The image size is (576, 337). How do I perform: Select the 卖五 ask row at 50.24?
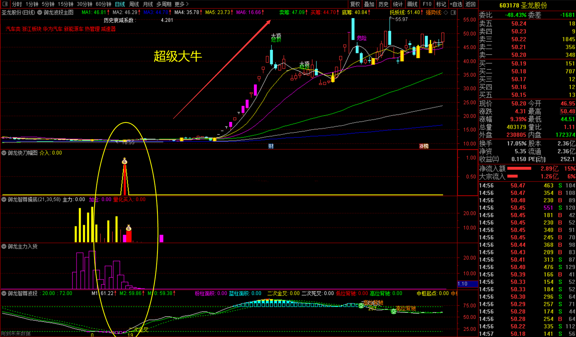[x=527, y=24]
